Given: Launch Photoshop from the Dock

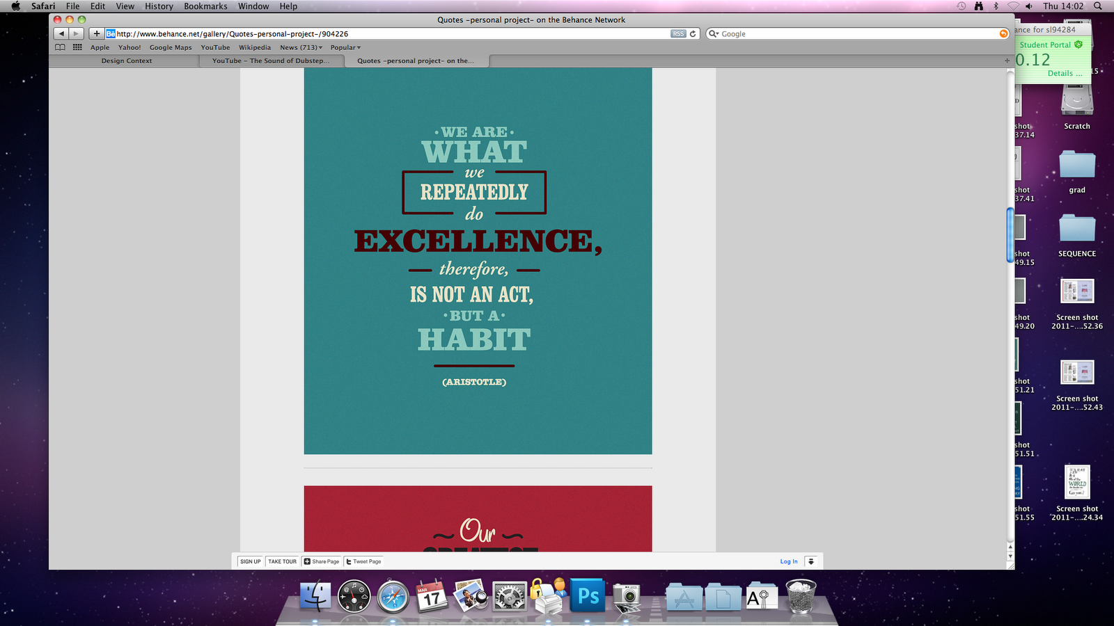Looking at the screenshot, I should (x=588, y=596).
